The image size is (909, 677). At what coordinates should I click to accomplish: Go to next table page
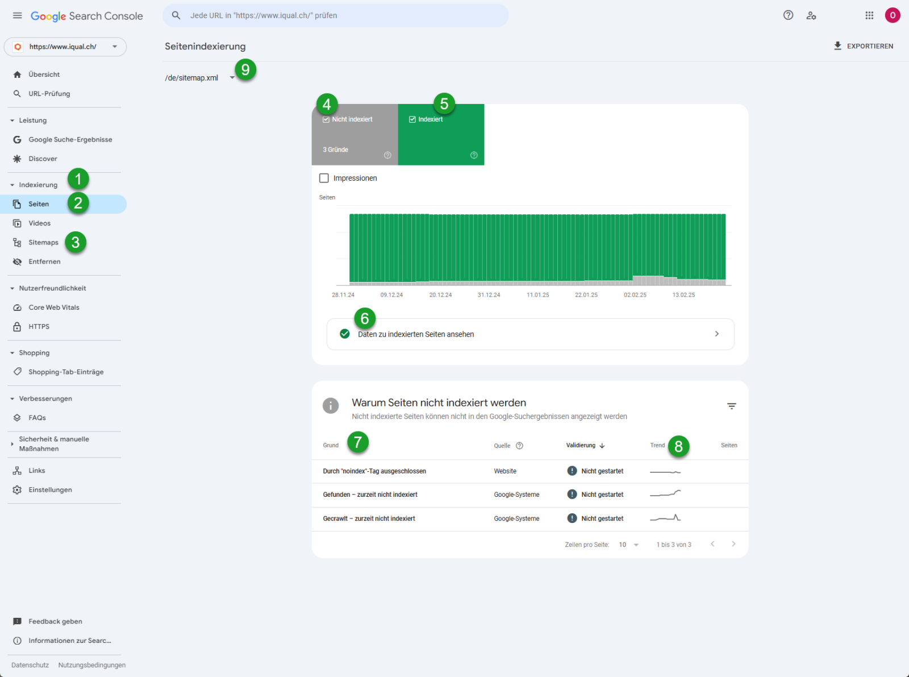point(733,544)
